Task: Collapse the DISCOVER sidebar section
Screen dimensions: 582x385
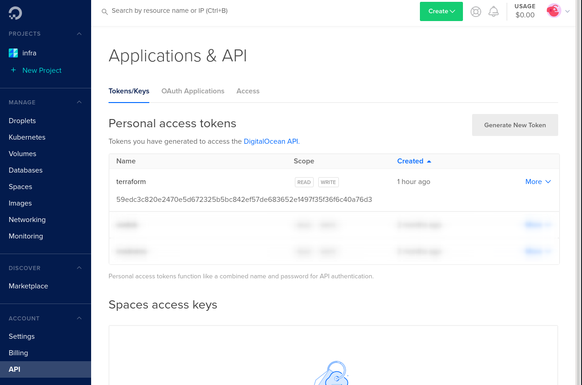Action: [x=79, y=268]
